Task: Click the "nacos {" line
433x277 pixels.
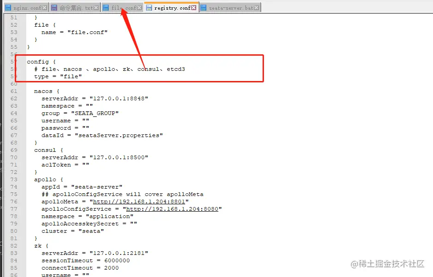Action: pyautogui.click(x=47, y=91)
